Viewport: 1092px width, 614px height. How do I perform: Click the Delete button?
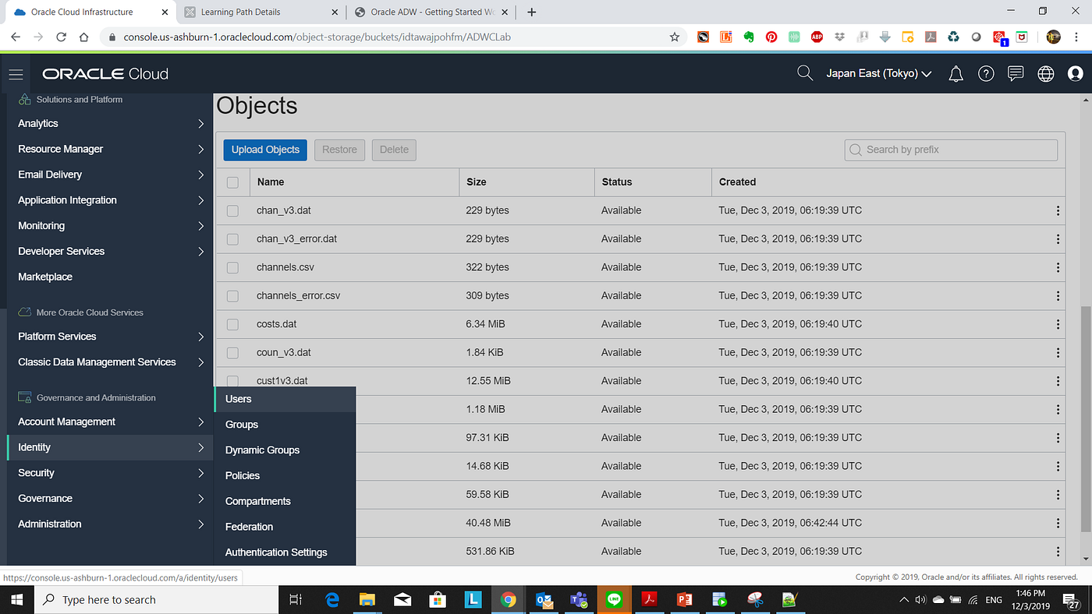coord(394,150)
